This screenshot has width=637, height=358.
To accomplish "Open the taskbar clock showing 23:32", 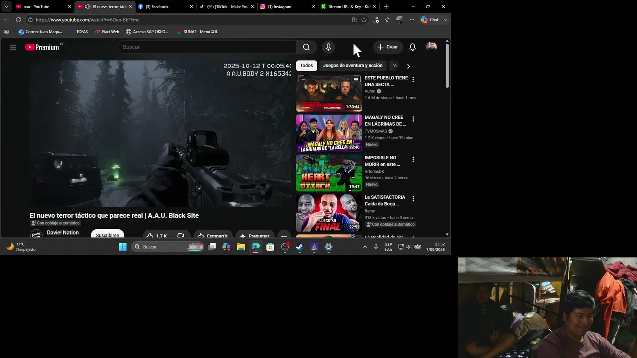I will tap(435, 247).
